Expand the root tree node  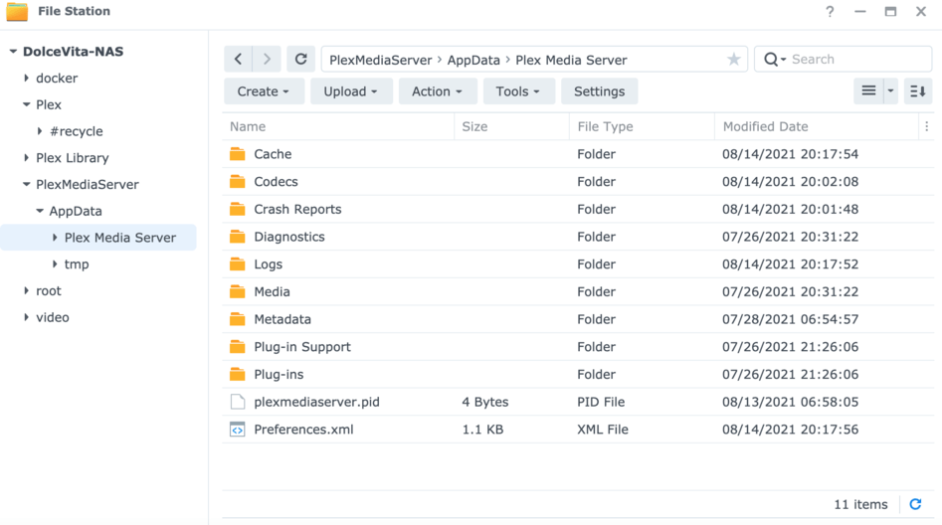pyautogui.click(x=27, y=290)
